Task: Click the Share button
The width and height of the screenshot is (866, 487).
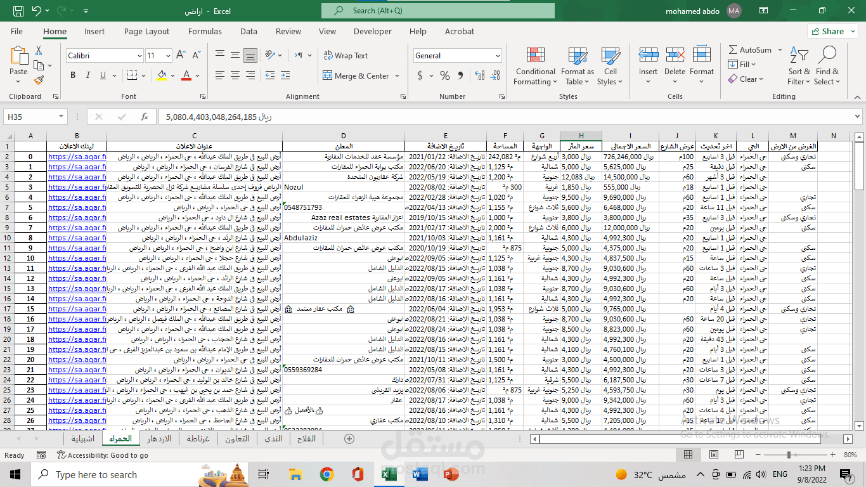Action: [x=832, y=31]
